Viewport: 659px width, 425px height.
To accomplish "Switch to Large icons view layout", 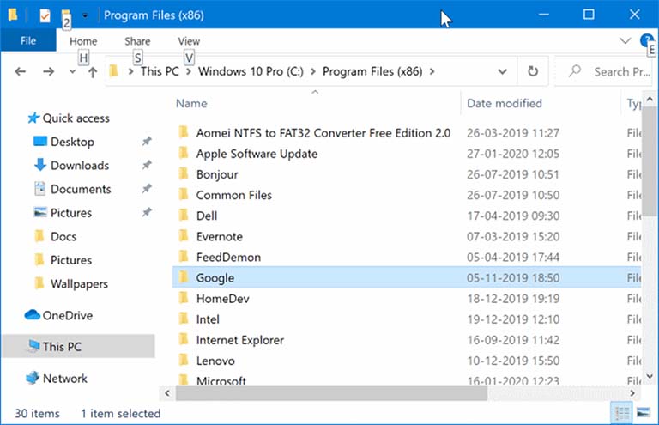I will (643, 413).
